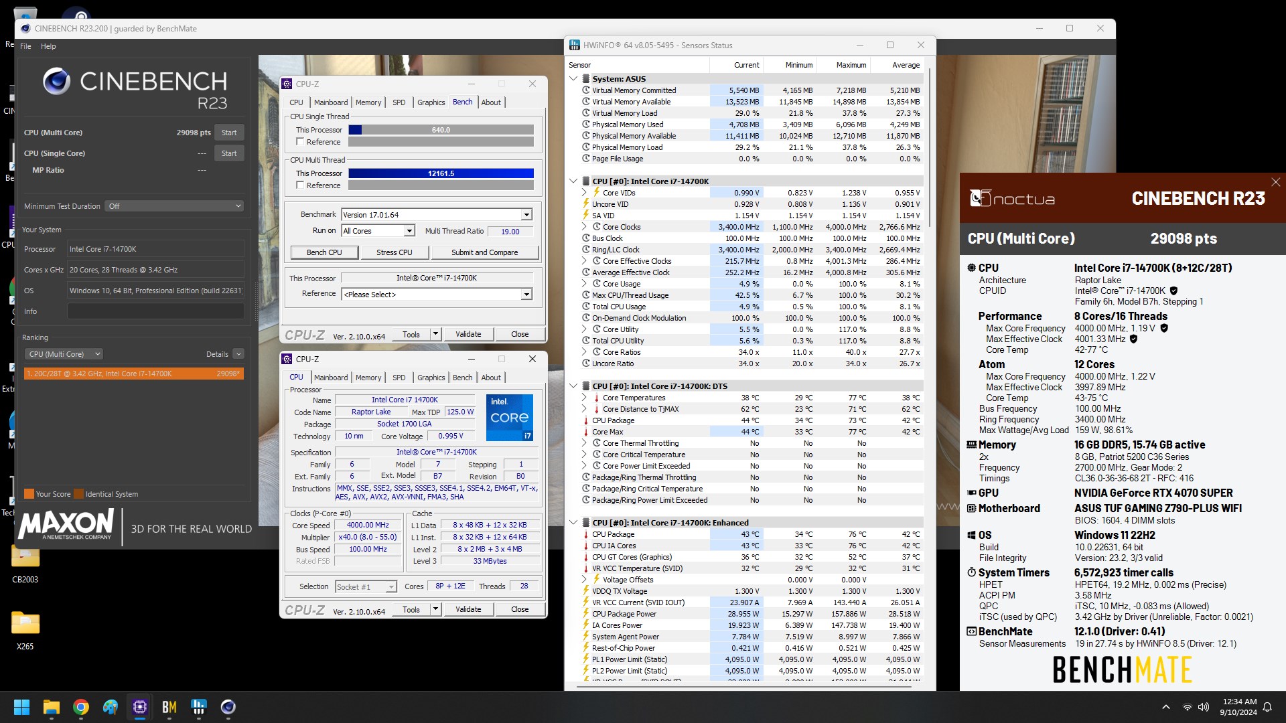Viewport: 1286px width, 723px height.
Task: Click Validate in lower CPU-Z window
Action: tap(468, 609)
